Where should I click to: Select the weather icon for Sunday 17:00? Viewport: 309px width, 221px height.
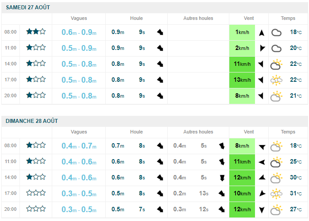(x=277, y=193)
